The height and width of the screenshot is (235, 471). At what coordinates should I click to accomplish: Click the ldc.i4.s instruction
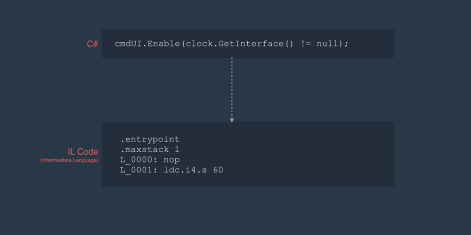tap(185, 170)
